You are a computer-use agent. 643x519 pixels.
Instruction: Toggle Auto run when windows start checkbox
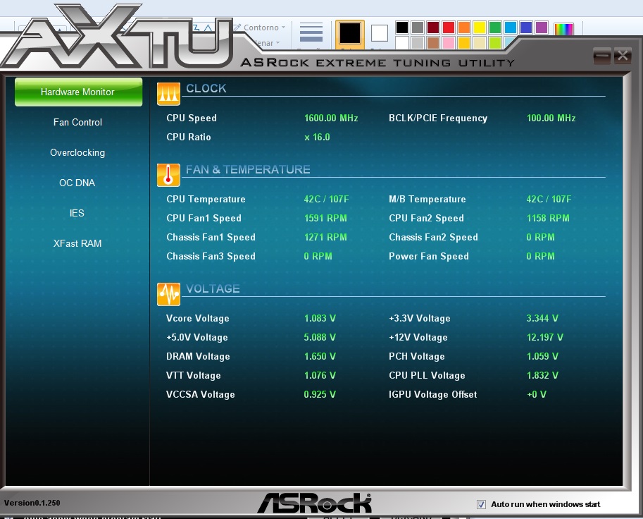pos(482,504)
